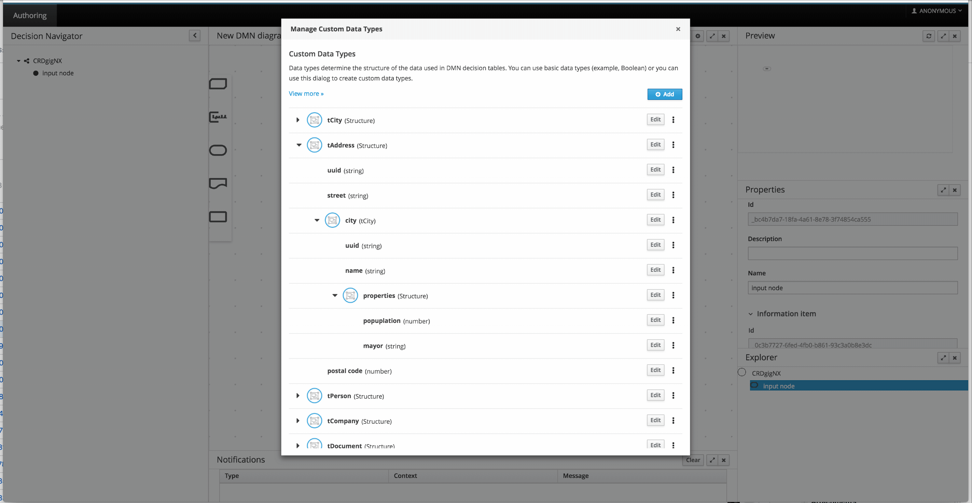972x503 pixels.
Task: Collapse the Decision Navigator panel arrow
Action: (x=195, y=36)
